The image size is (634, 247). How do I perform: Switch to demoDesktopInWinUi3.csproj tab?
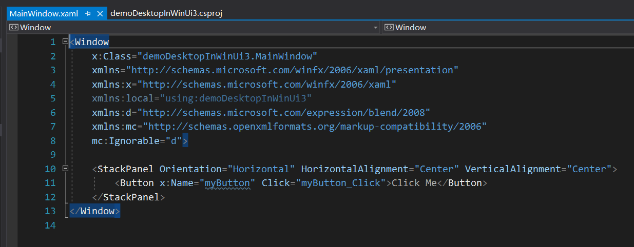[166, 14]
